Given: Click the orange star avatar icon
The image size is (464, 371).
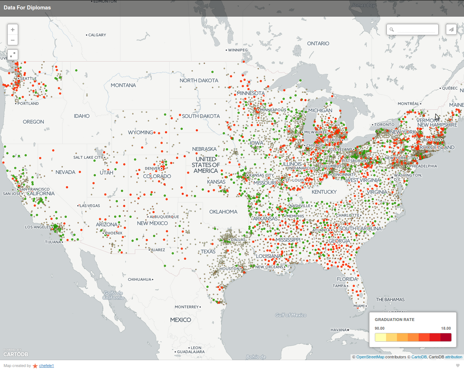Looking at the screenshot, I should [x=35, y=366].
